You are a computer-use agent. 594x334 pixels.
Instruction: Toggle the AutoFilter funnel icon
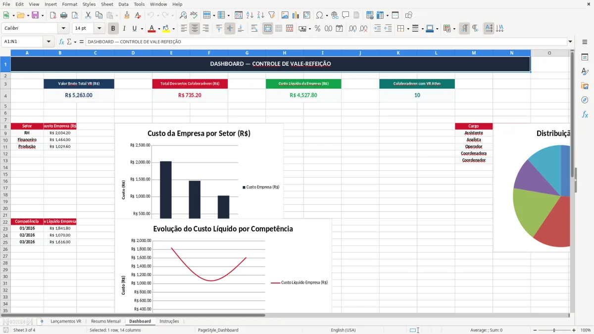click(271, 15)
